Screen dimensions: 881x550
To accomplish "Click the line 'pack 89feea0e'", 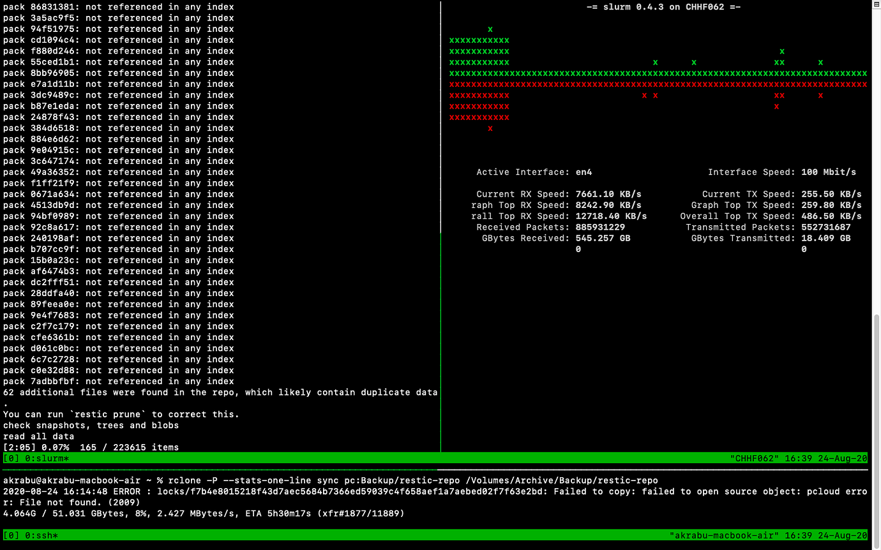I will tap(119, 304).
